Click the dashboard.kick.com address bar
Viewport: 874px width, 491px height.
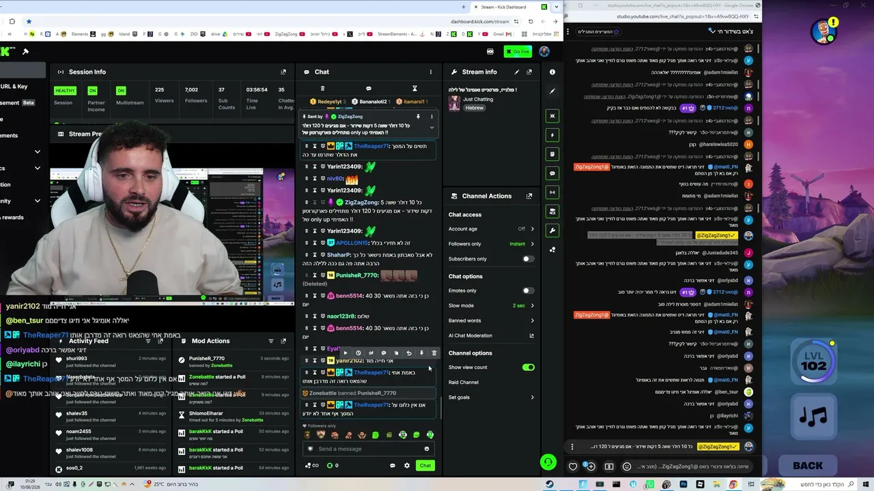click(480, 21)
